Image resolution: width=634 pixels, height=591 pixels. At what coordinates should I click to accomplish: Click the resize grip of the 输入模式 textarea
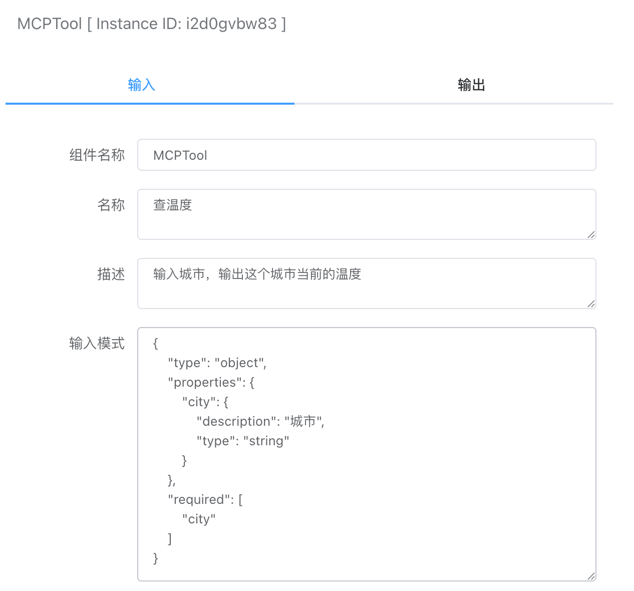(x=592, y=575)
